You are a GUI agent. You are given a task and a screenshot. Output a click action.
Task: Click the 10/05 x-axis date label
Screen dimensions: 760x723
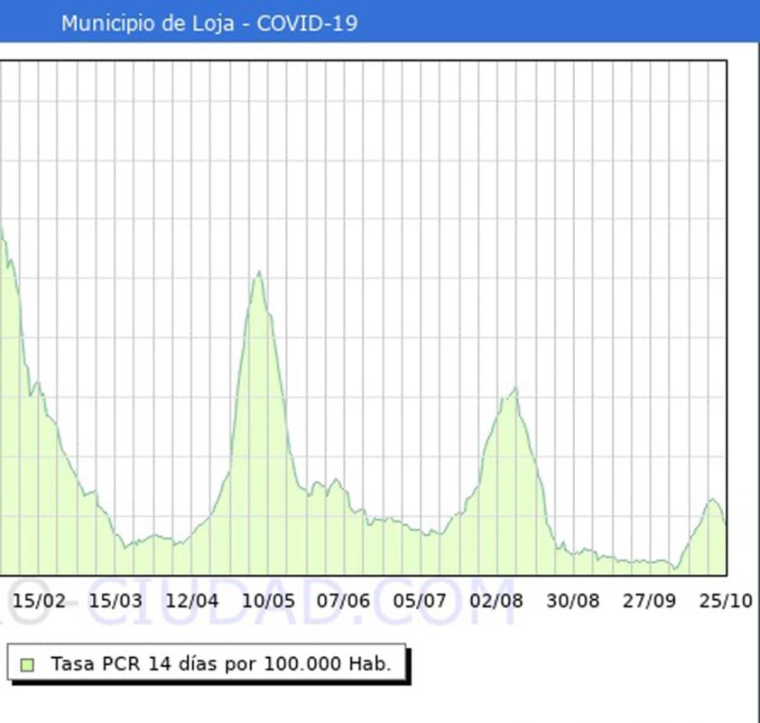pos(268,601)
